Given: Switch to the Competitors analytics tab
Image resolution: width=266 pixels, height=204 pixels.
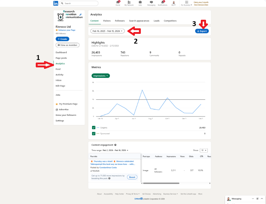Looking at the screenshot, I should pos(170,21).
